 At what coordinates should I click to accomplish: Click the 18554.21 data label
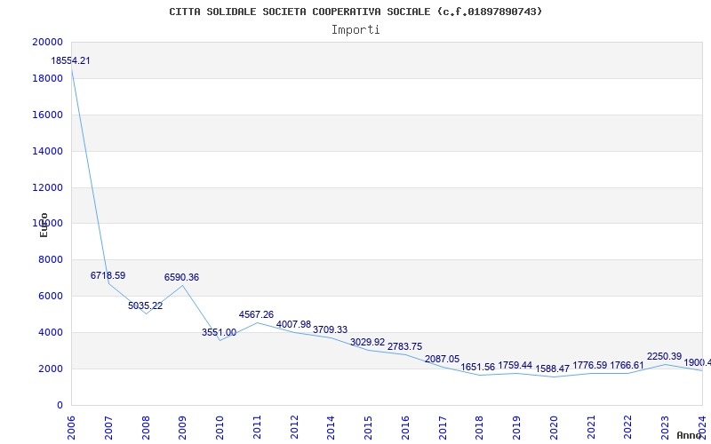point(70,60)
